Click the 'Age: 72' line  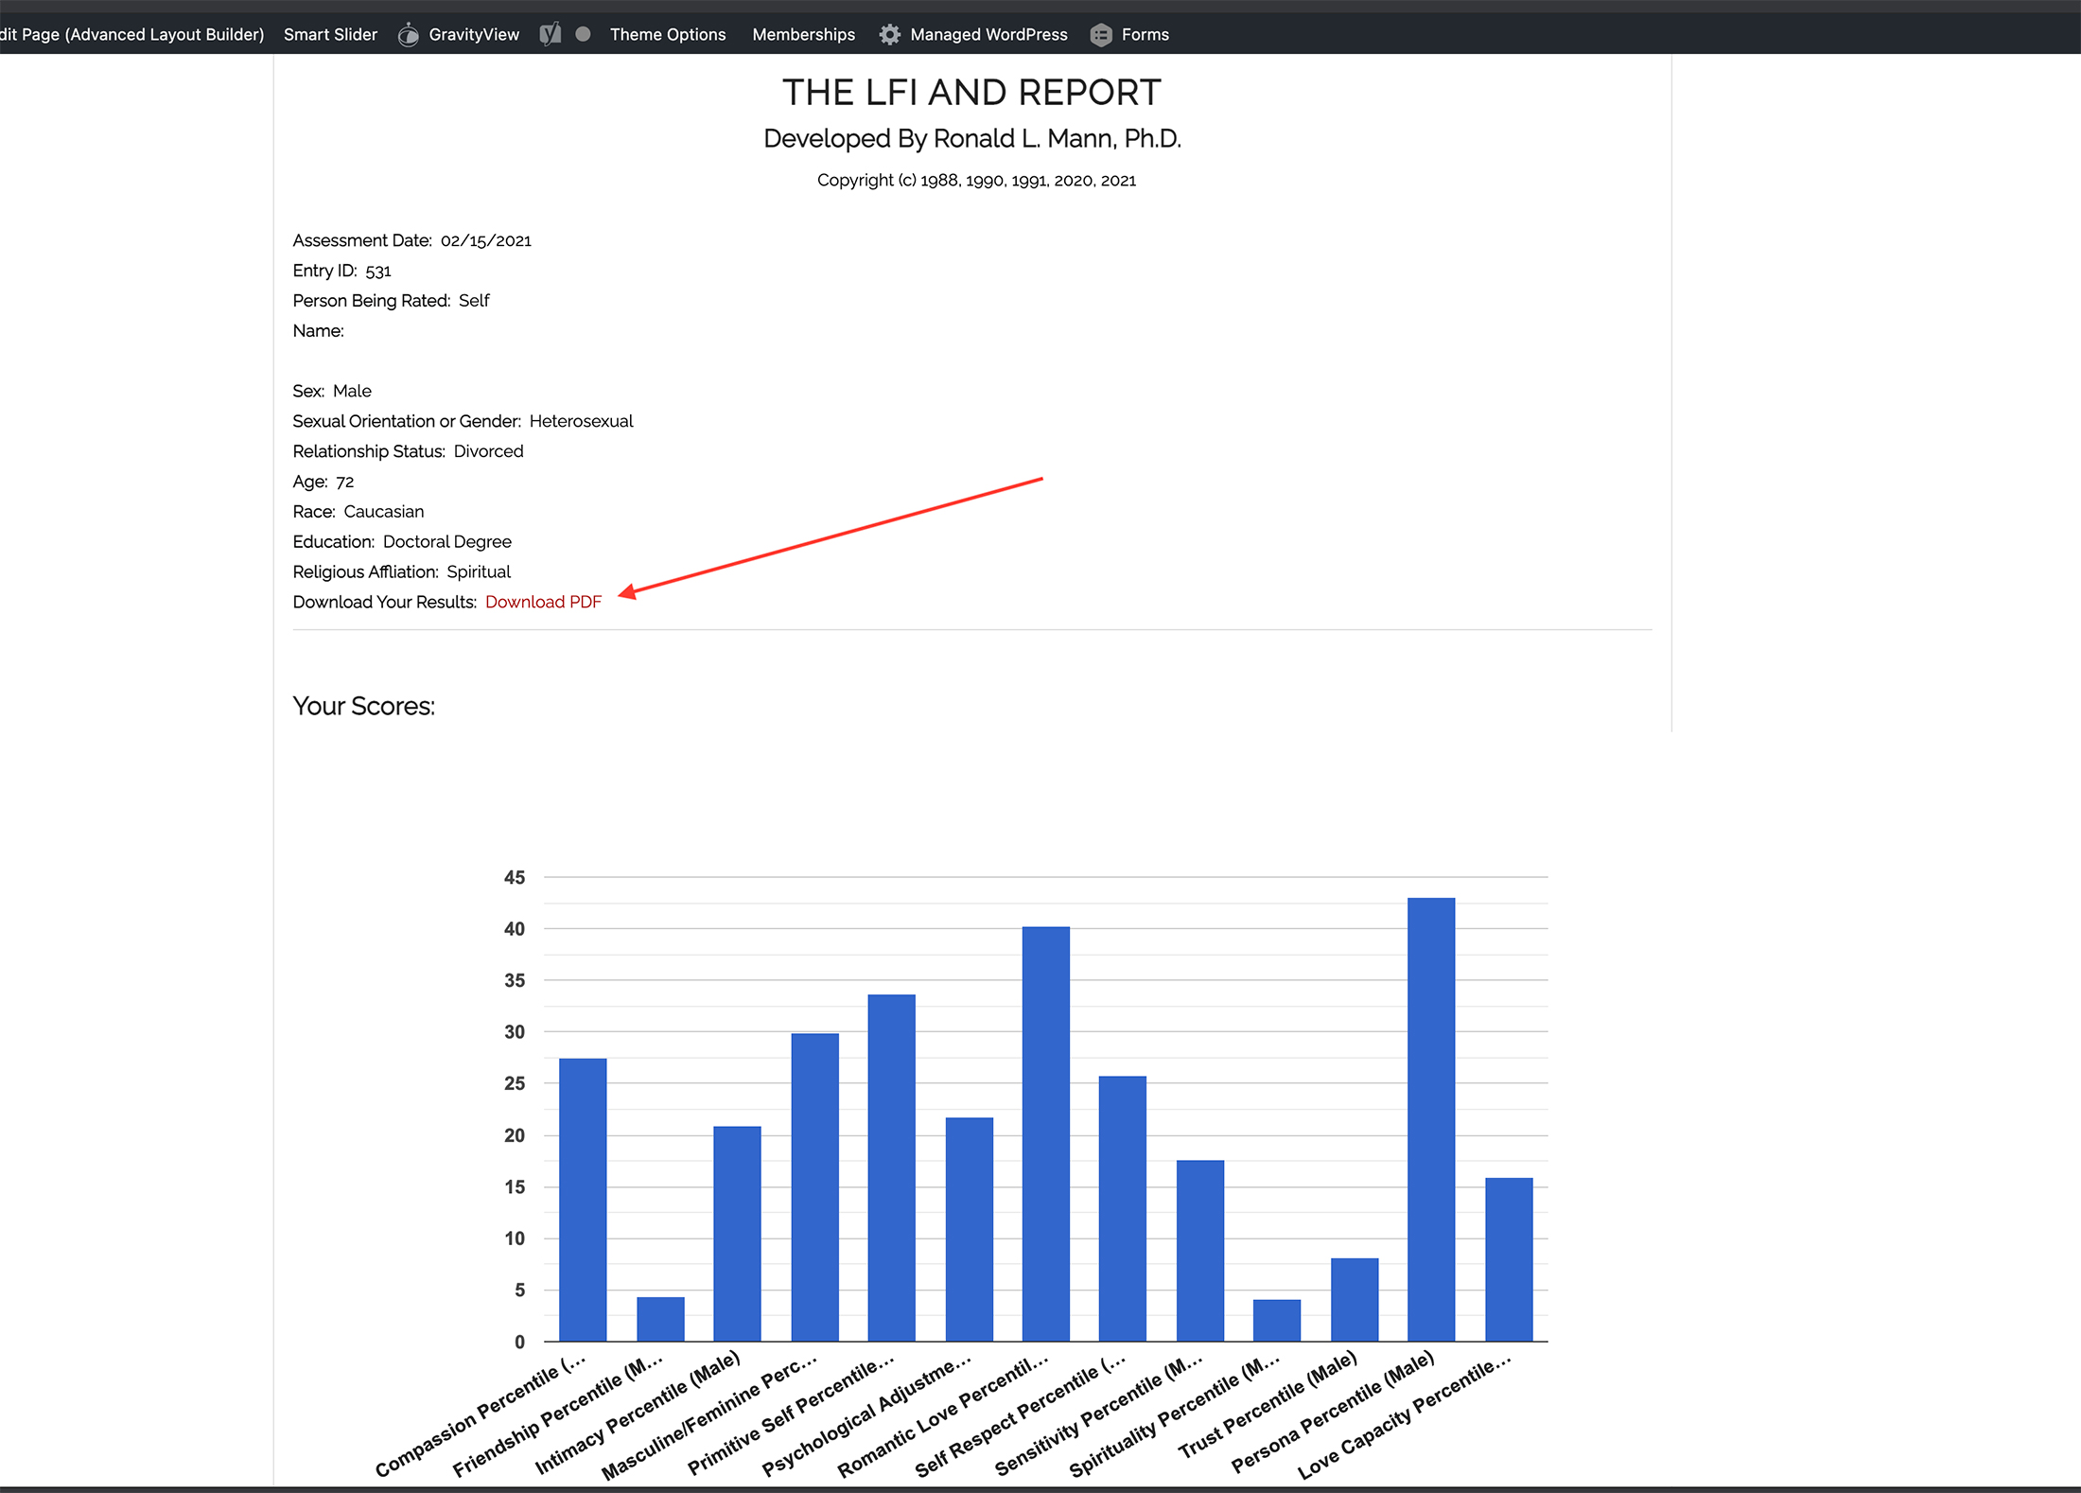[x=323, y=482]
